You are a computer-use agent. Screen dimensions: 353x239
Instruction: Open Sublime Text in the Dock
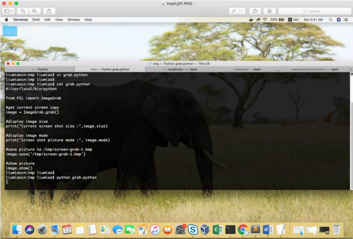255,229
